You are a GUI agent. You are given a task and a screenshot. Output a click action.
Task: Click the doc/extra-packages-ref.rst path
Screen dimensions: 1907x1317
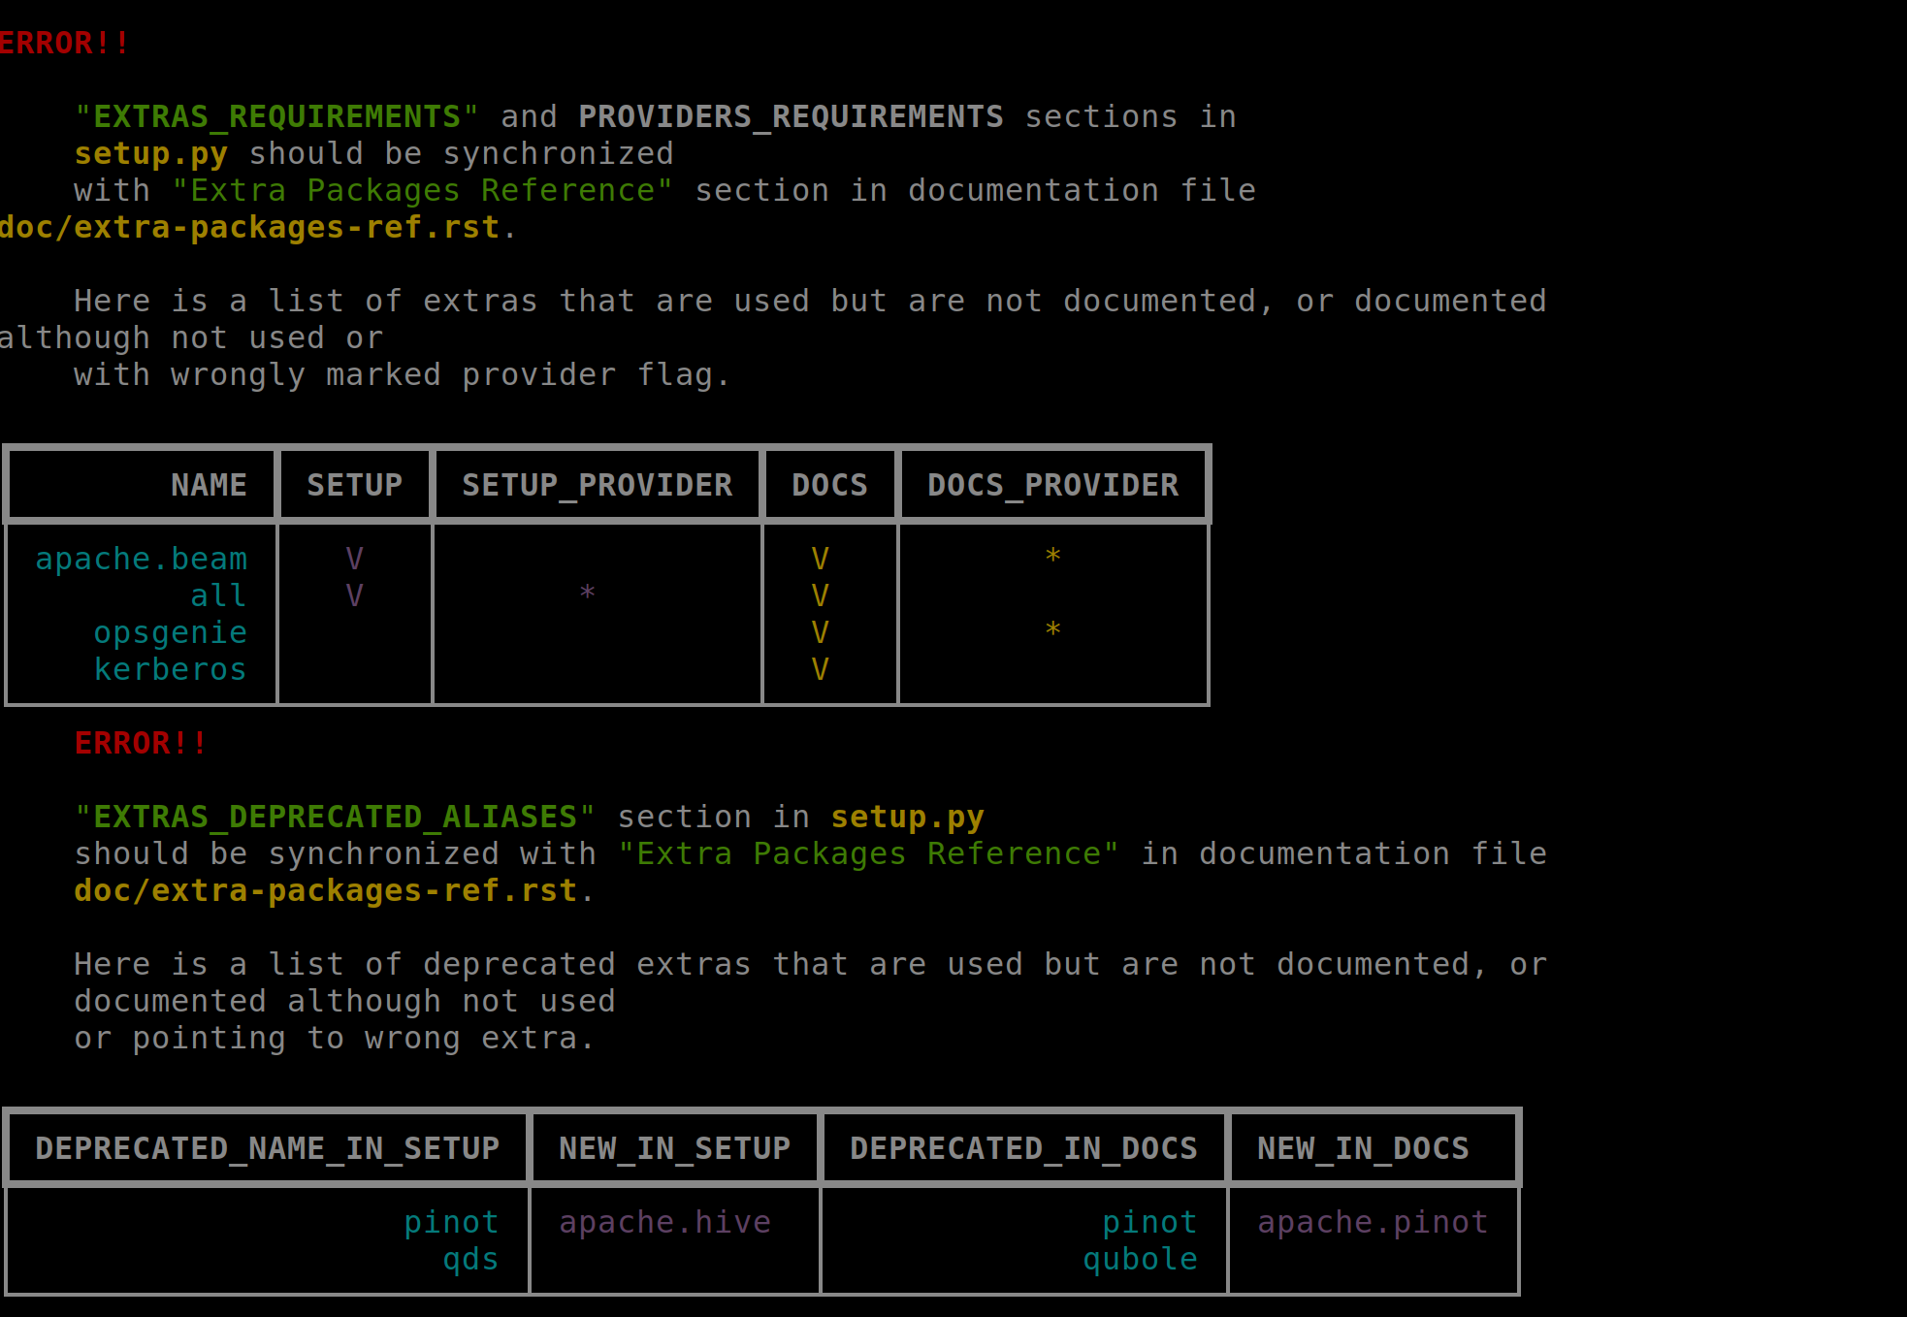pos(247,226)
